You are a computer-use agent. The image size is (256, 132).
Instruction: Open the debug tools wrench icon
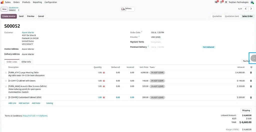pyautogui.click(x=226, y=2)
